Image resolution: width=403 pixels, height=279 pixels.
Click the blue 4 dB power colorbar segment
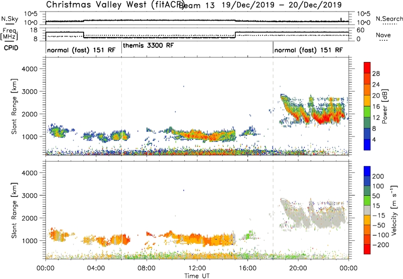tap(367, 145)
